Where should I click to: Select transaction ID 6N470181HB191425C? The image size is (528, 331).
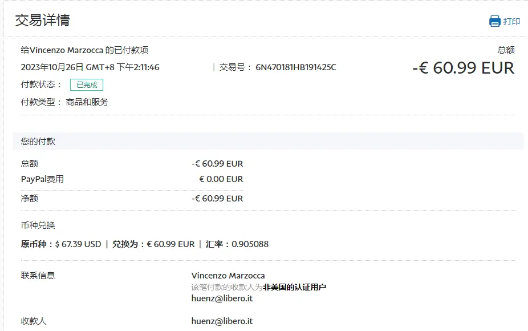pos(295,67)
